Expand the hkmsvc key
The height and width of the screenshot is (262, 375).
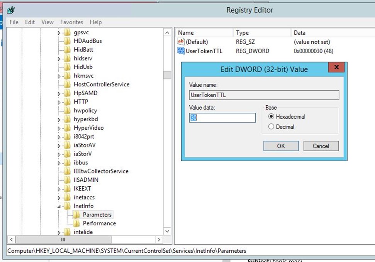(x=59, y=76)
